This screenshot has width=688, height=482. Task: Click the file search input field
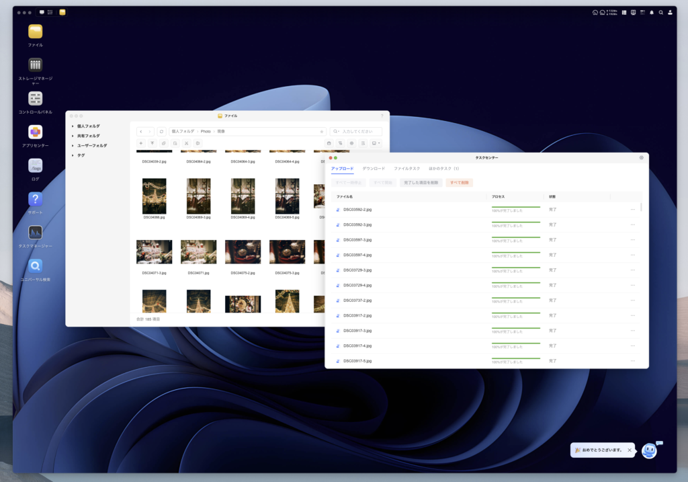click(x=360, y=132)
